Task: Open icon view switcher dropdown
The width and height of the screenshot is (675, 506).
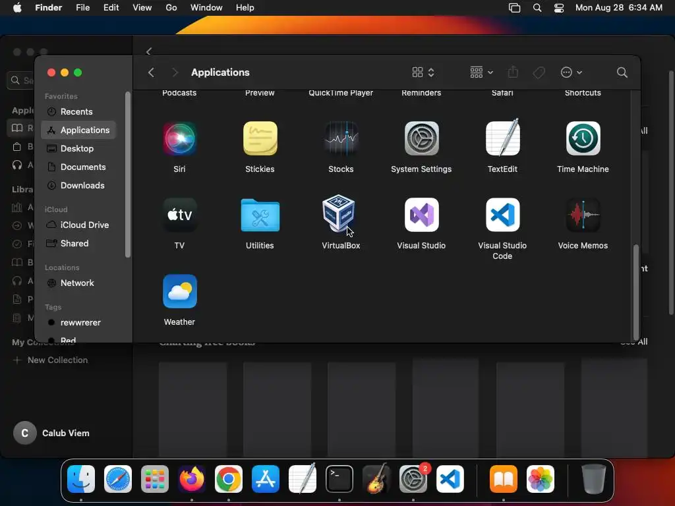Action: tap(423, 72)
